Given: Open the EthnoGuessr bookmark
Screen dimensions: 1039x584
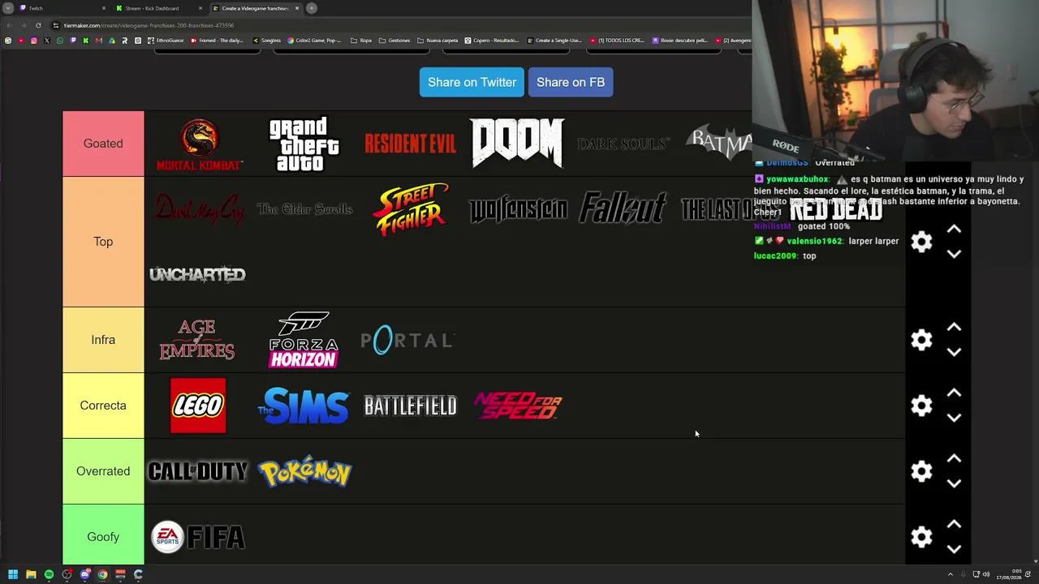Looking at the screenshot, I should 165,41.
